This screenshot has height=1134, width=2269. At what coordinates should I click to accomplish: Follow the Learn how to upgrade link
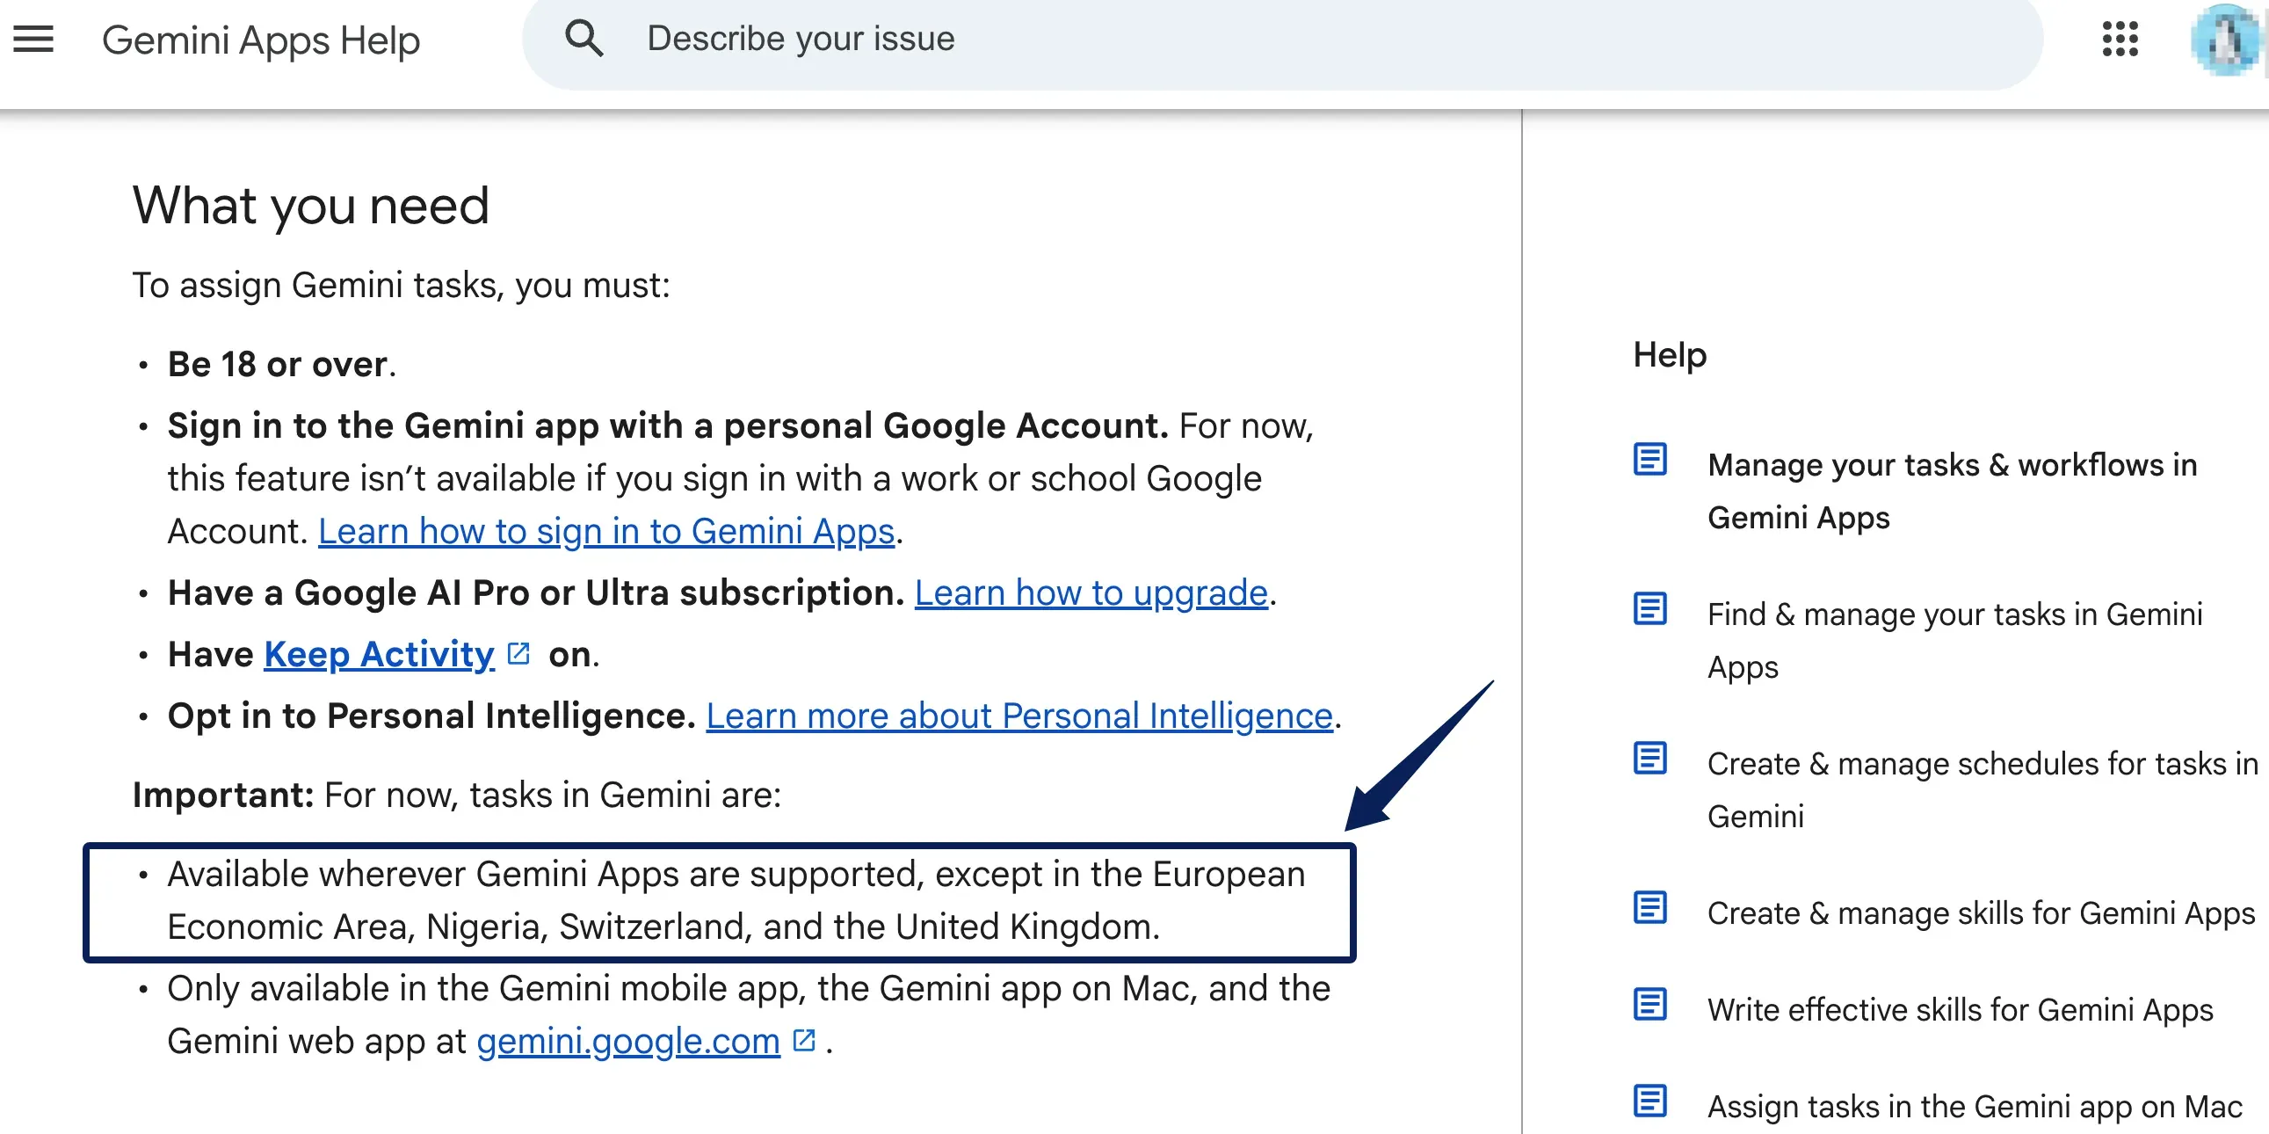(x=1091, y=593)
